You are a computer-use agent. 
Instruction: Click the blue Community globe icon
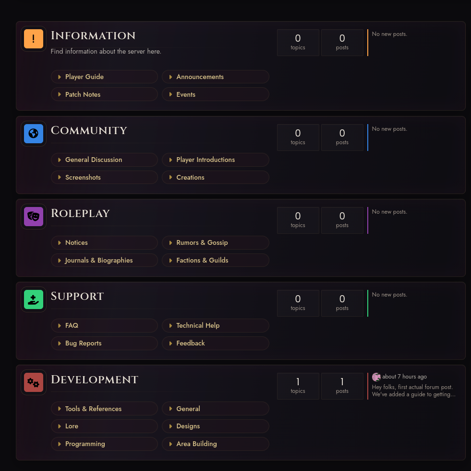(x=34, y=134)
